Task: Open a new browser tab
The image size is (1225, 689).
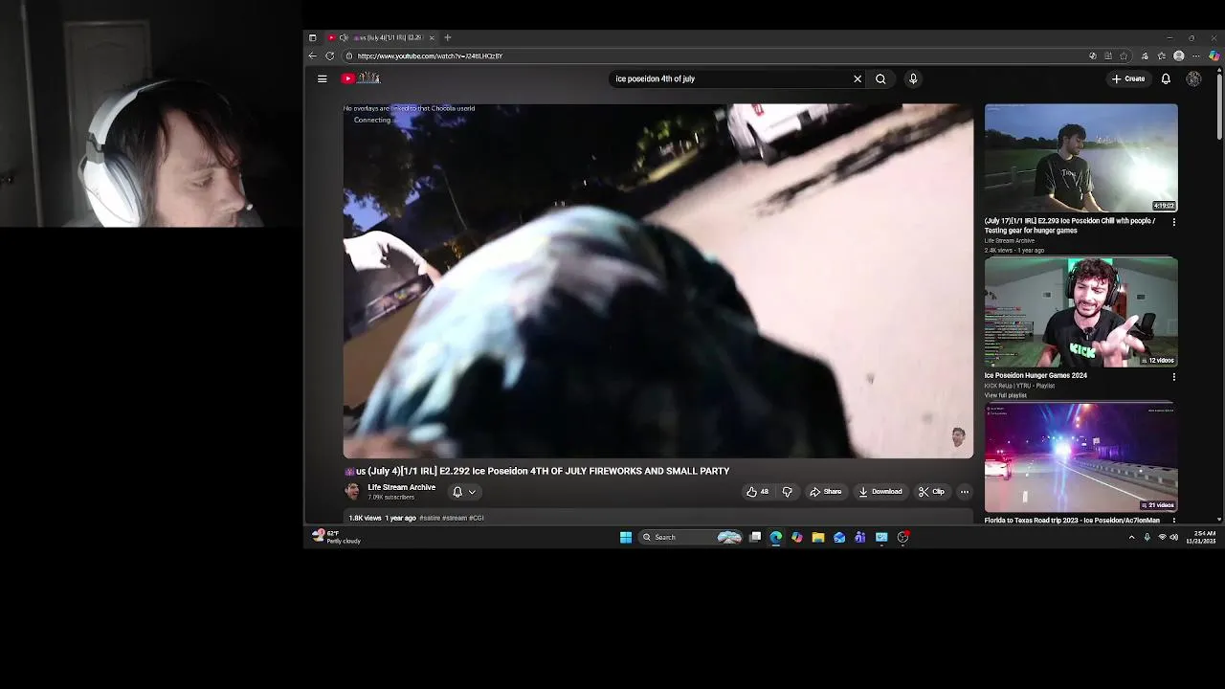Action: click(447, 37)
